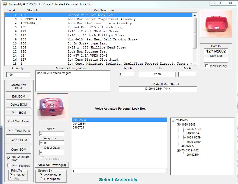Select the Pan Head Self Tapping Screw row
The height and width of the screenshot is (184, 238).
click(99, 39)
